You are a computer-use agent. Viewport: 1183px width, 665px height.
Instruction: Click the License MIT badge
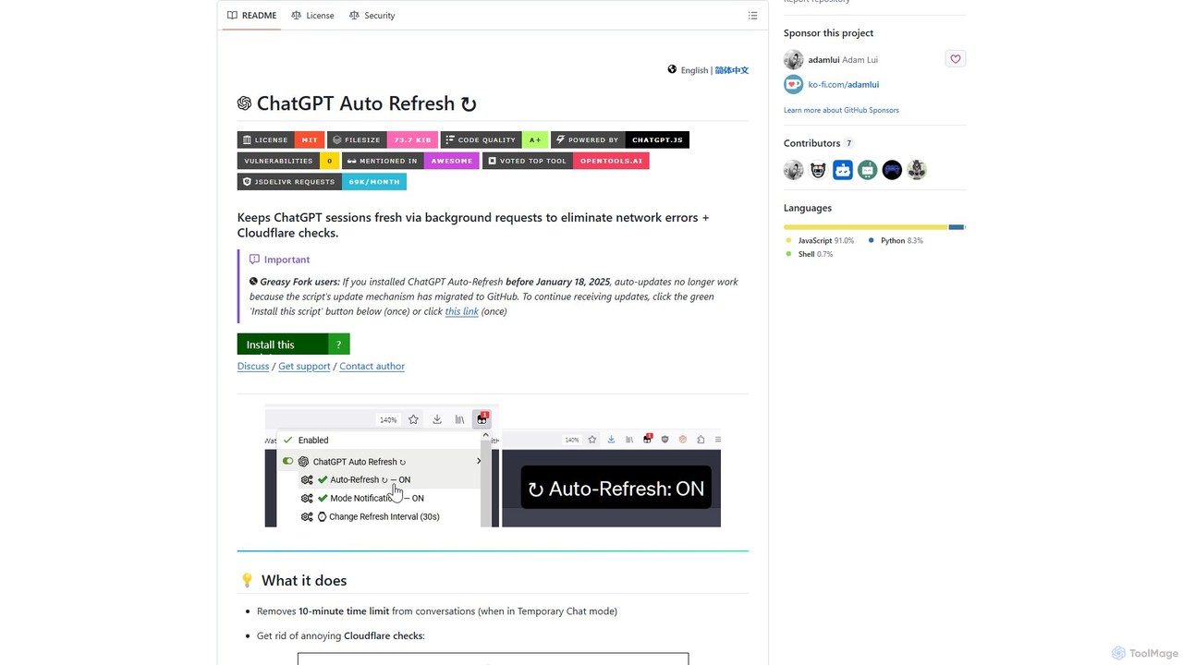[280, 139]
